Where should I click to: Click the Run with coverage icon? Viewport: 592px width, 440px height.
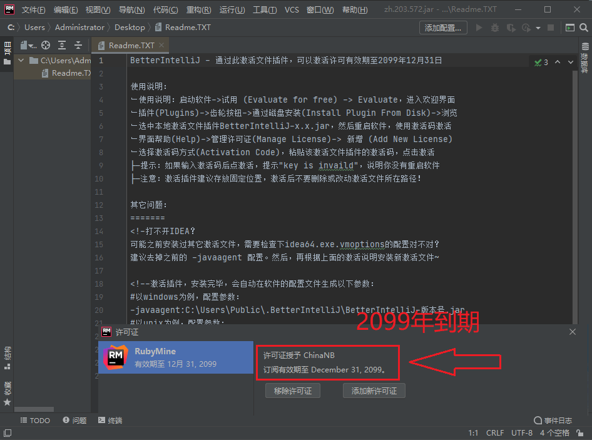511,28
